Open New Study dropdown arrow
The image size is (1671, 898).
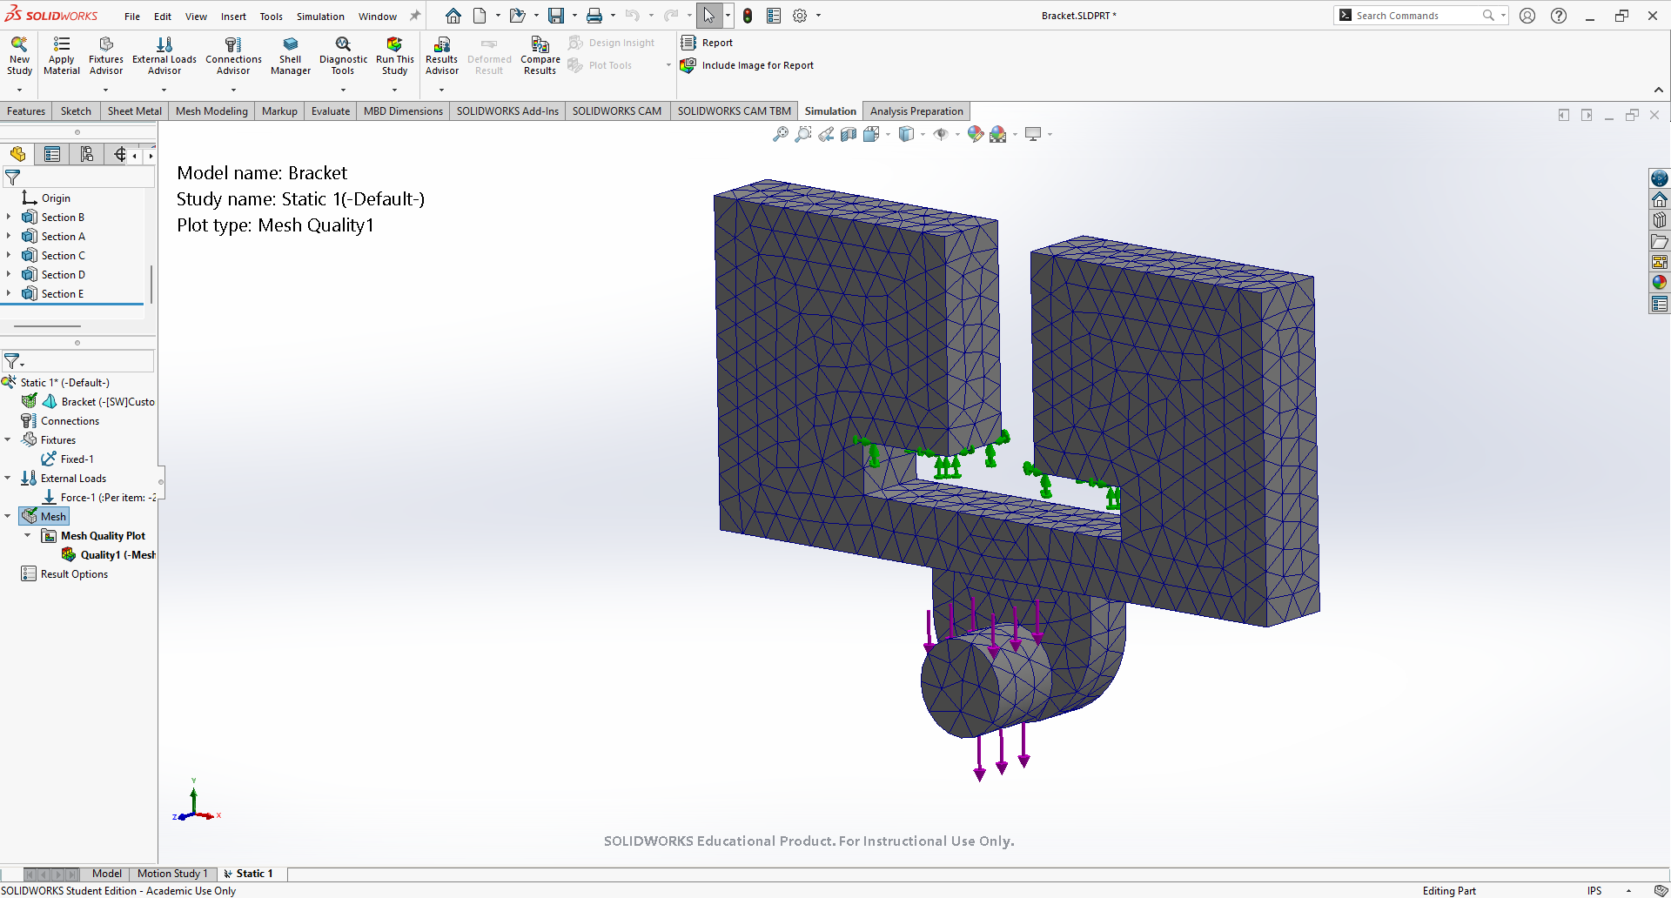19,90
